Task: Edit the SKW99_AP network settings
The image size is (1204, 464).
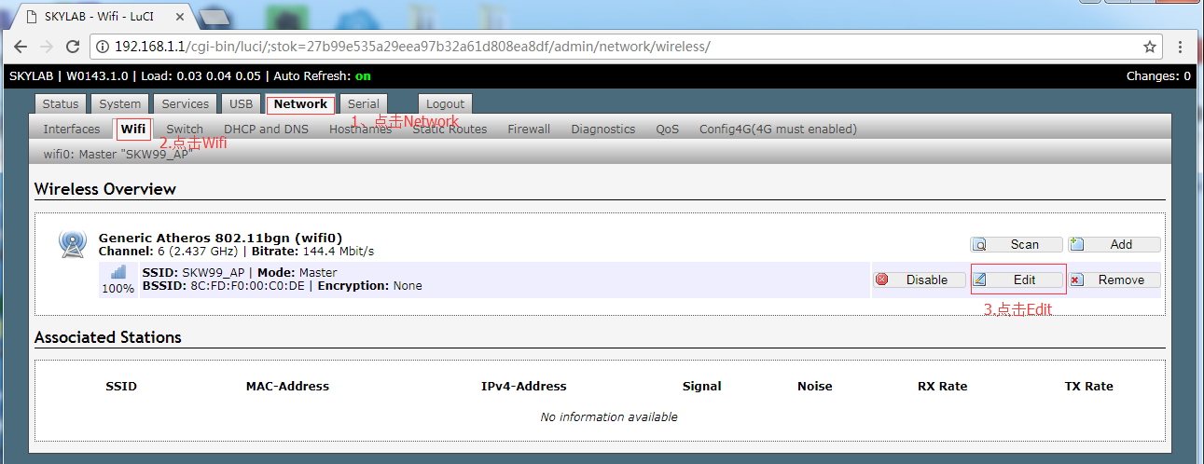Action: [1017, 280]
